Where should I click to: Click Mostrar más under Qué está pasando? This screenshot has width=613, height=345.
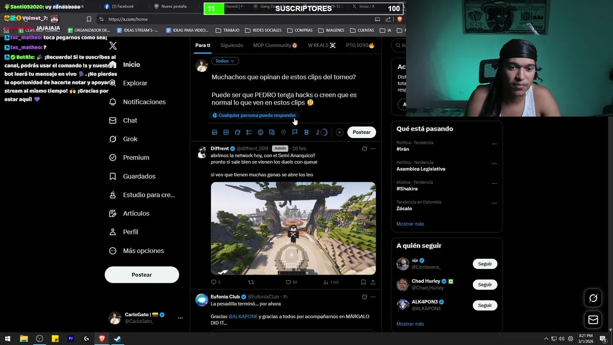[x=410, y=224]
